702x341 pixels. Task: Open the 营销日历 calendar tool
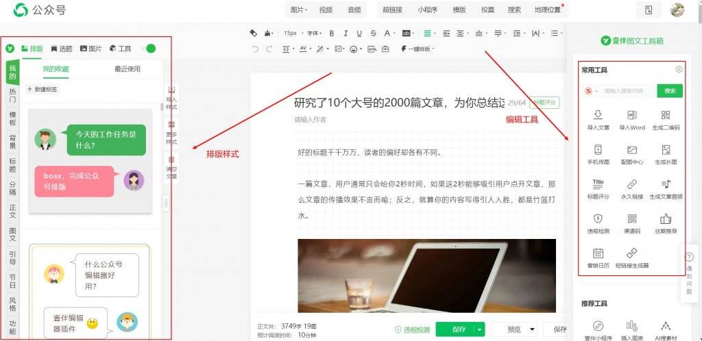pos(598,258)
